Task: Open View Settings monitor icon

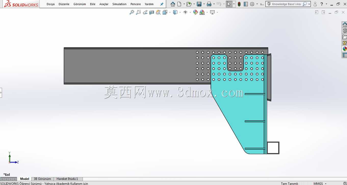Action: pos(212,12)
